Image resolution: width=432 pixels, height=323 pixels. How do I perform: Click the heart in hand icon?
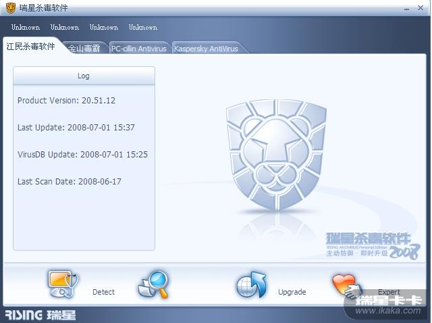click(347, 287)
